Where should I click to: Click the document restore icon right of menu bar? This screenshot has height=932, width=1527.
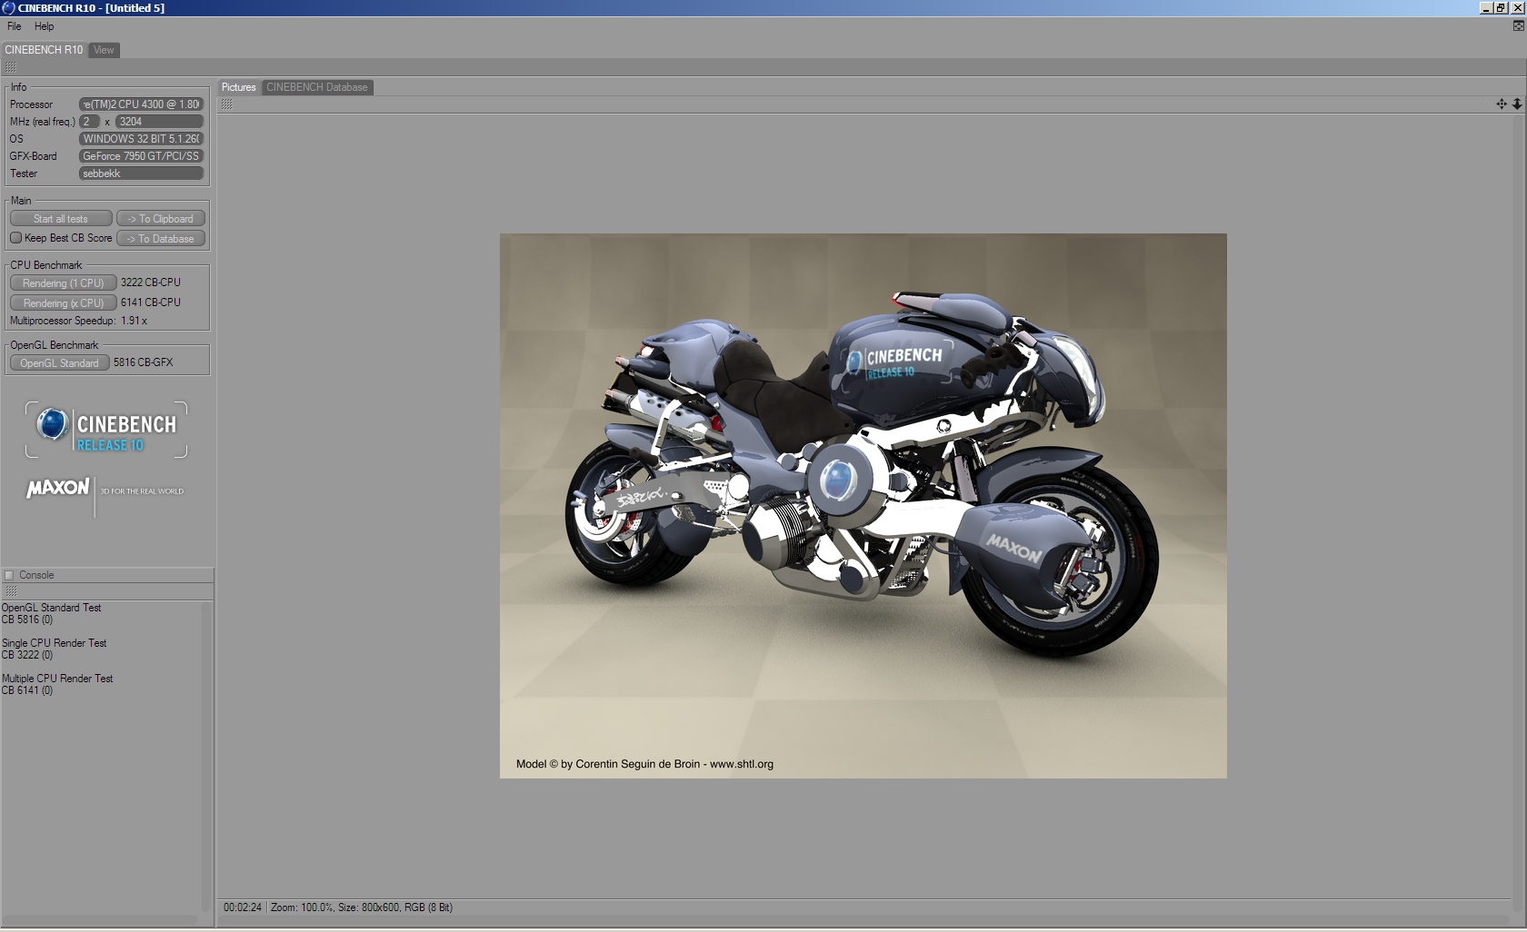click(x=1518, y=26)
